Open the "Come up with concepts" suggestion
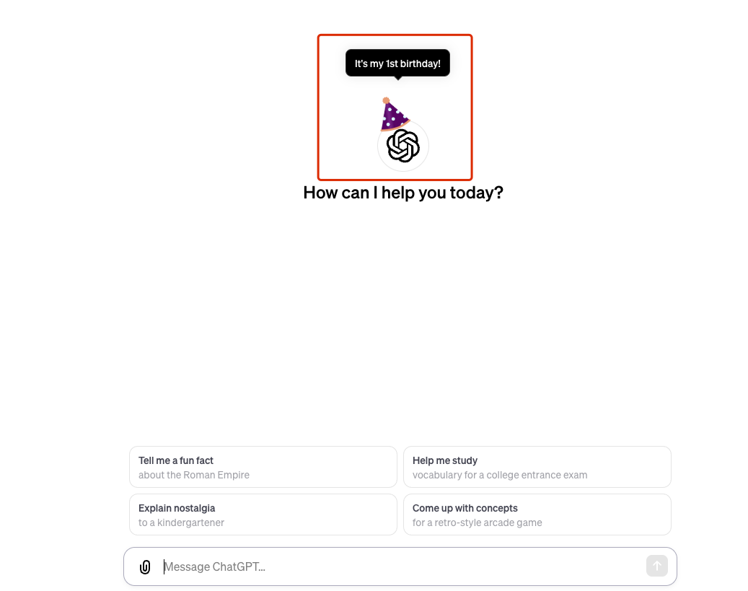This screenshot has width=748, height=591. pyautogui.click(x=537, y=515)
